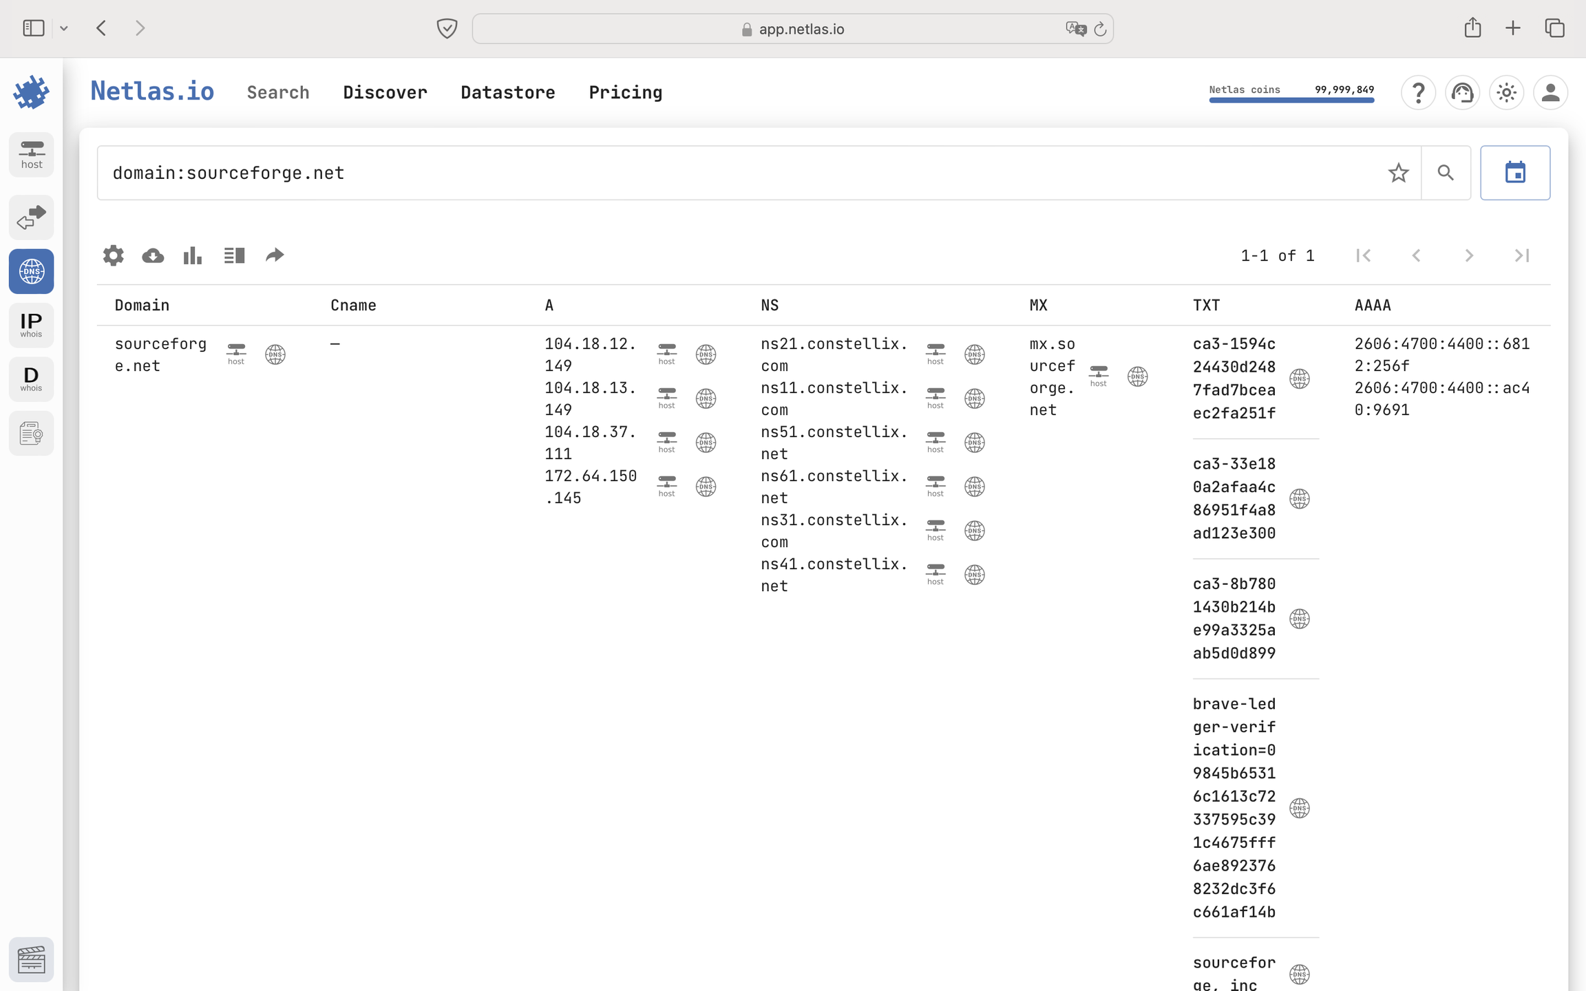This screenshot has height=991, width=1586.
Task: Open results settings gear icon
Action: tap(114, 255)
